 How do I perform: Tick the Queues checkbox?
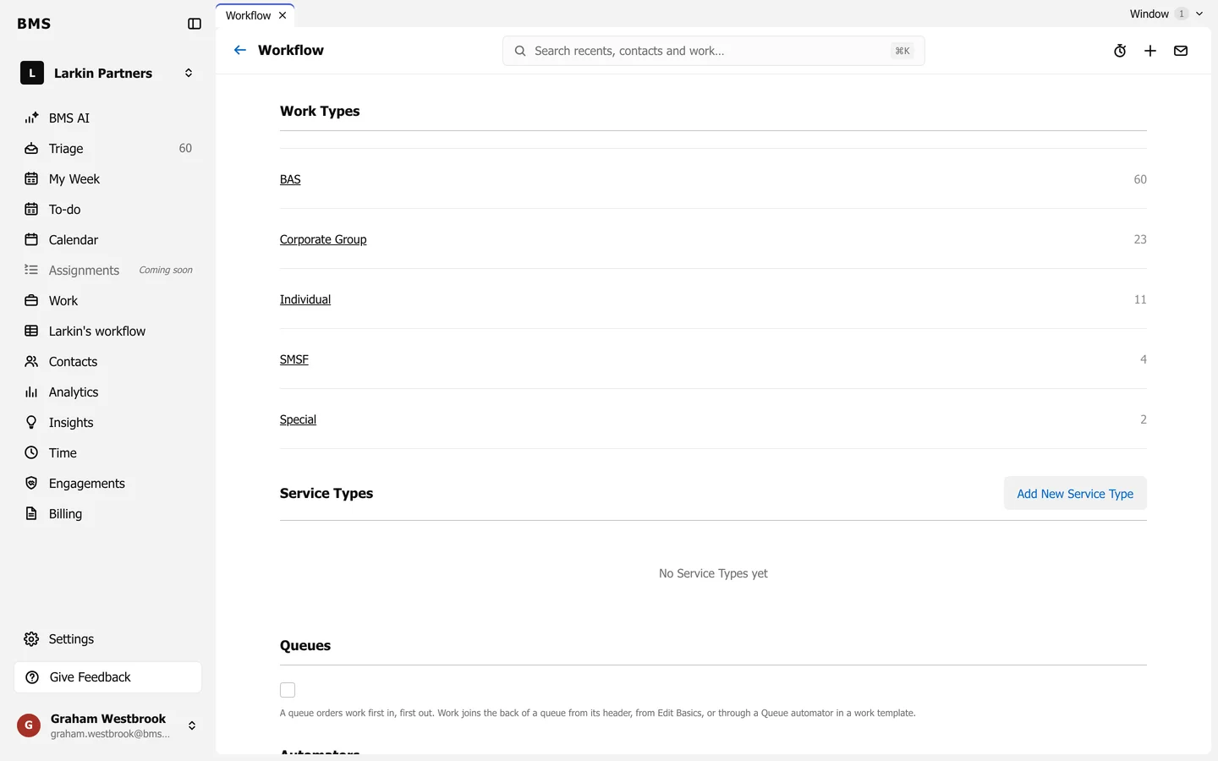(x=288, y=690)
